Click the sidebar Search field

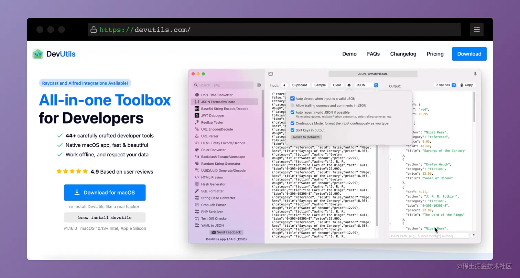pos(223,85)
